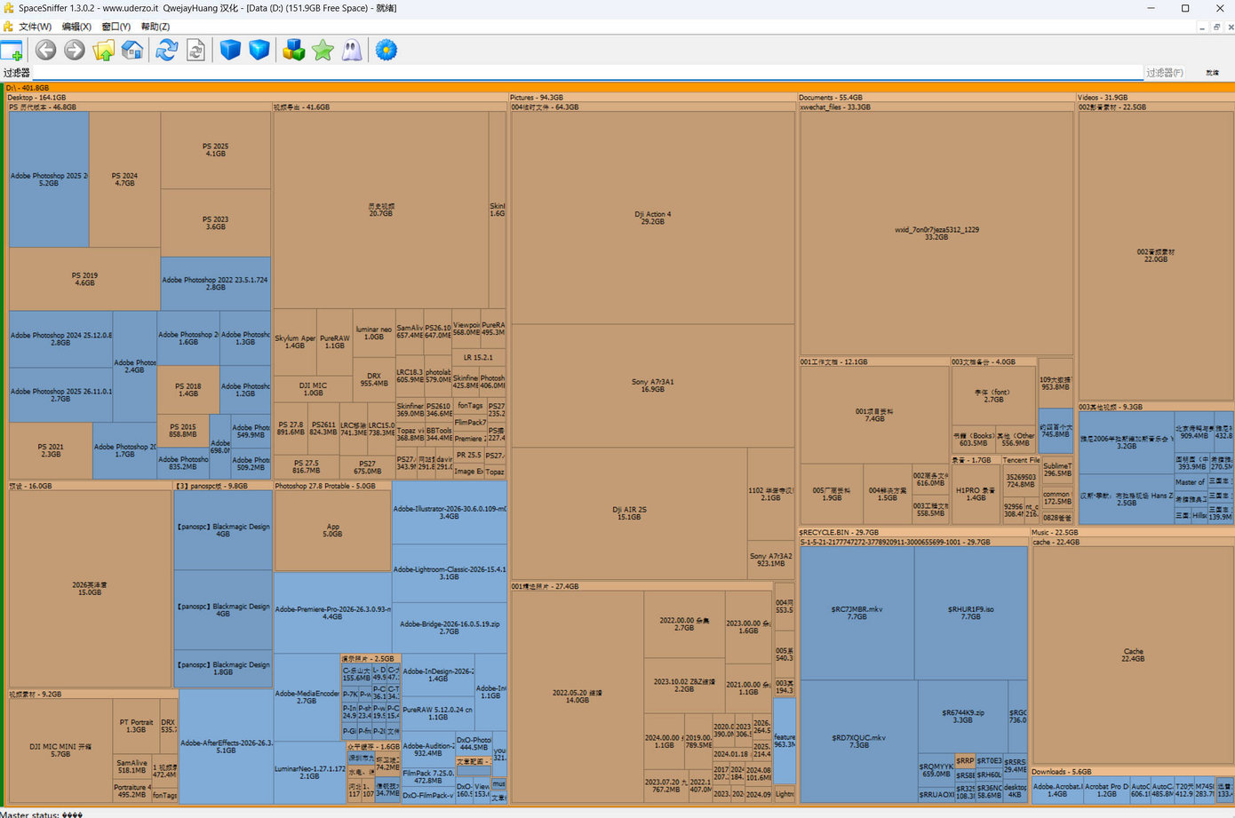Open the 窗口(Y) menu

click(x=116, y=27)
